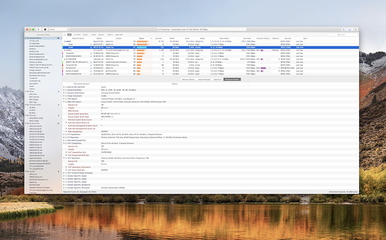The image size is (386, 240).
Task: Expand the voltron network group
Action: coord(65,50)
